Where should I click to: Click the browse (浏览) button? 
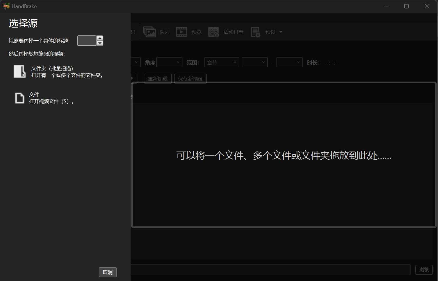click(x=424, y=270)
